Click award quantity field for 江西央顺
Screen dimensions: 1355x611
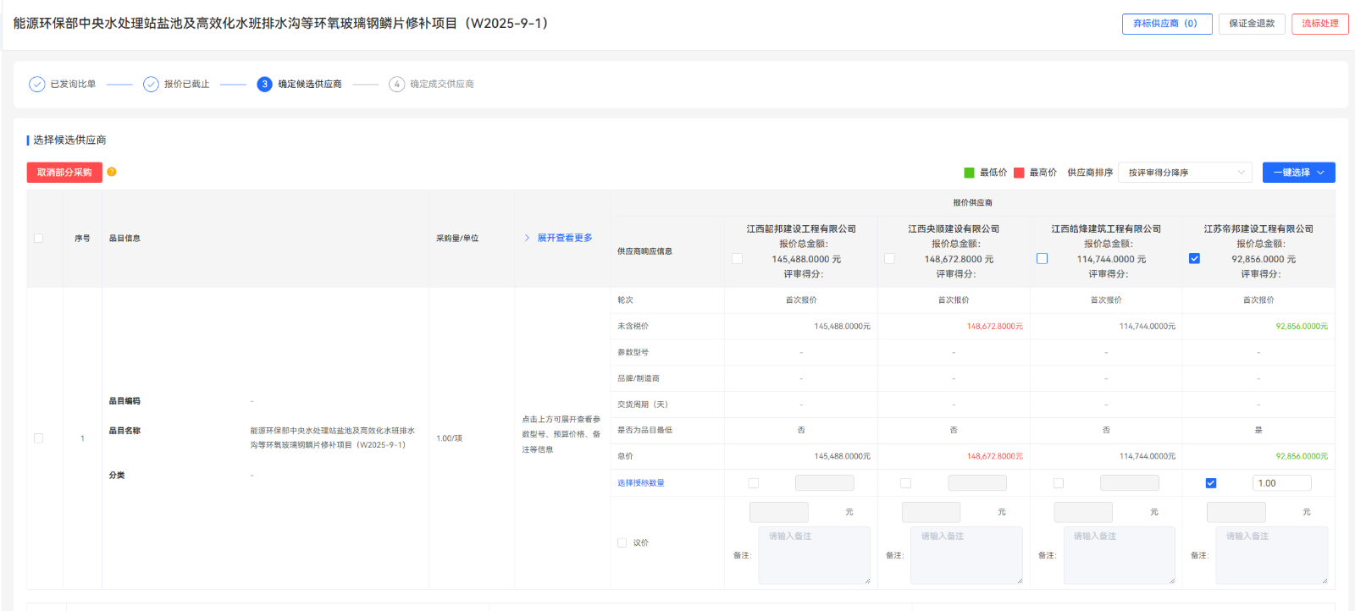pyautogui.click(x=976, y=483)
